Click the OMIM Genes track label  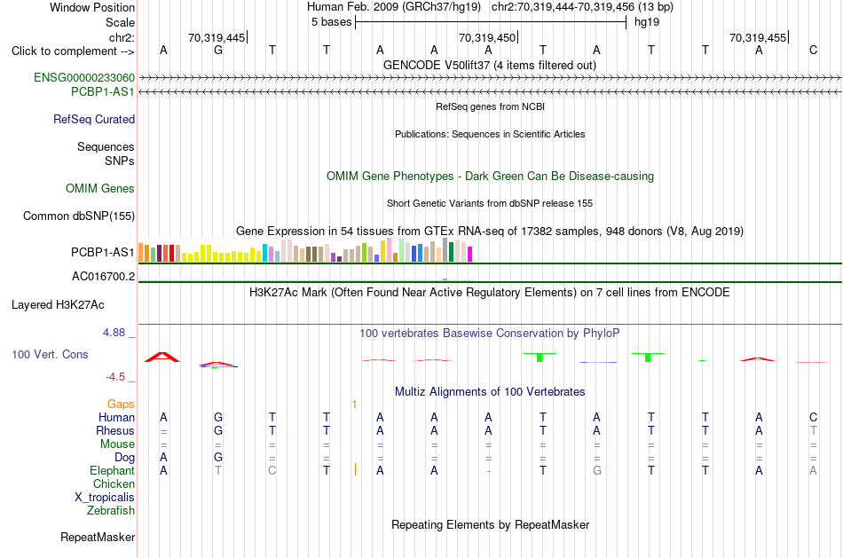pyautogui.click(x=100, y=189)
